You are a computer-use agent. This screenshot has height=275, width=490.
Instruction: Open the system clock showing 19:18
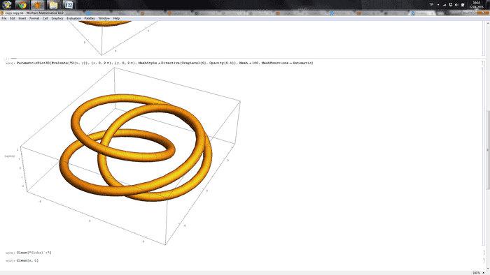click(x=476, y=5)
